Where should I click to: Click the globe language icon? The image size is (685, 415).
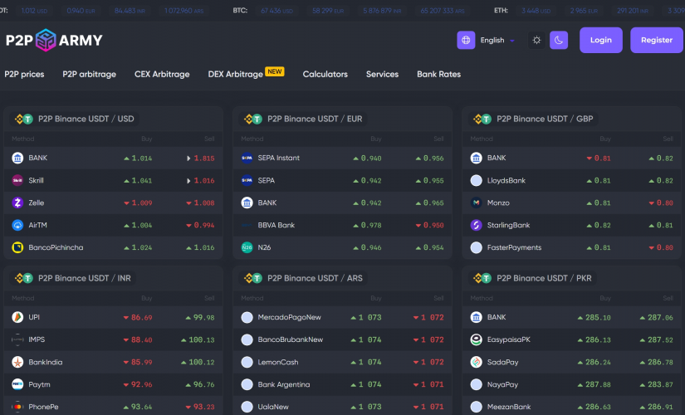[466, 40]
